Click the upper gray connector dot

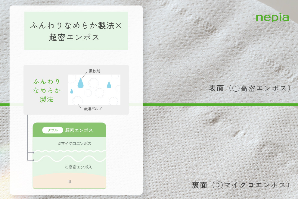click(33, 153)
